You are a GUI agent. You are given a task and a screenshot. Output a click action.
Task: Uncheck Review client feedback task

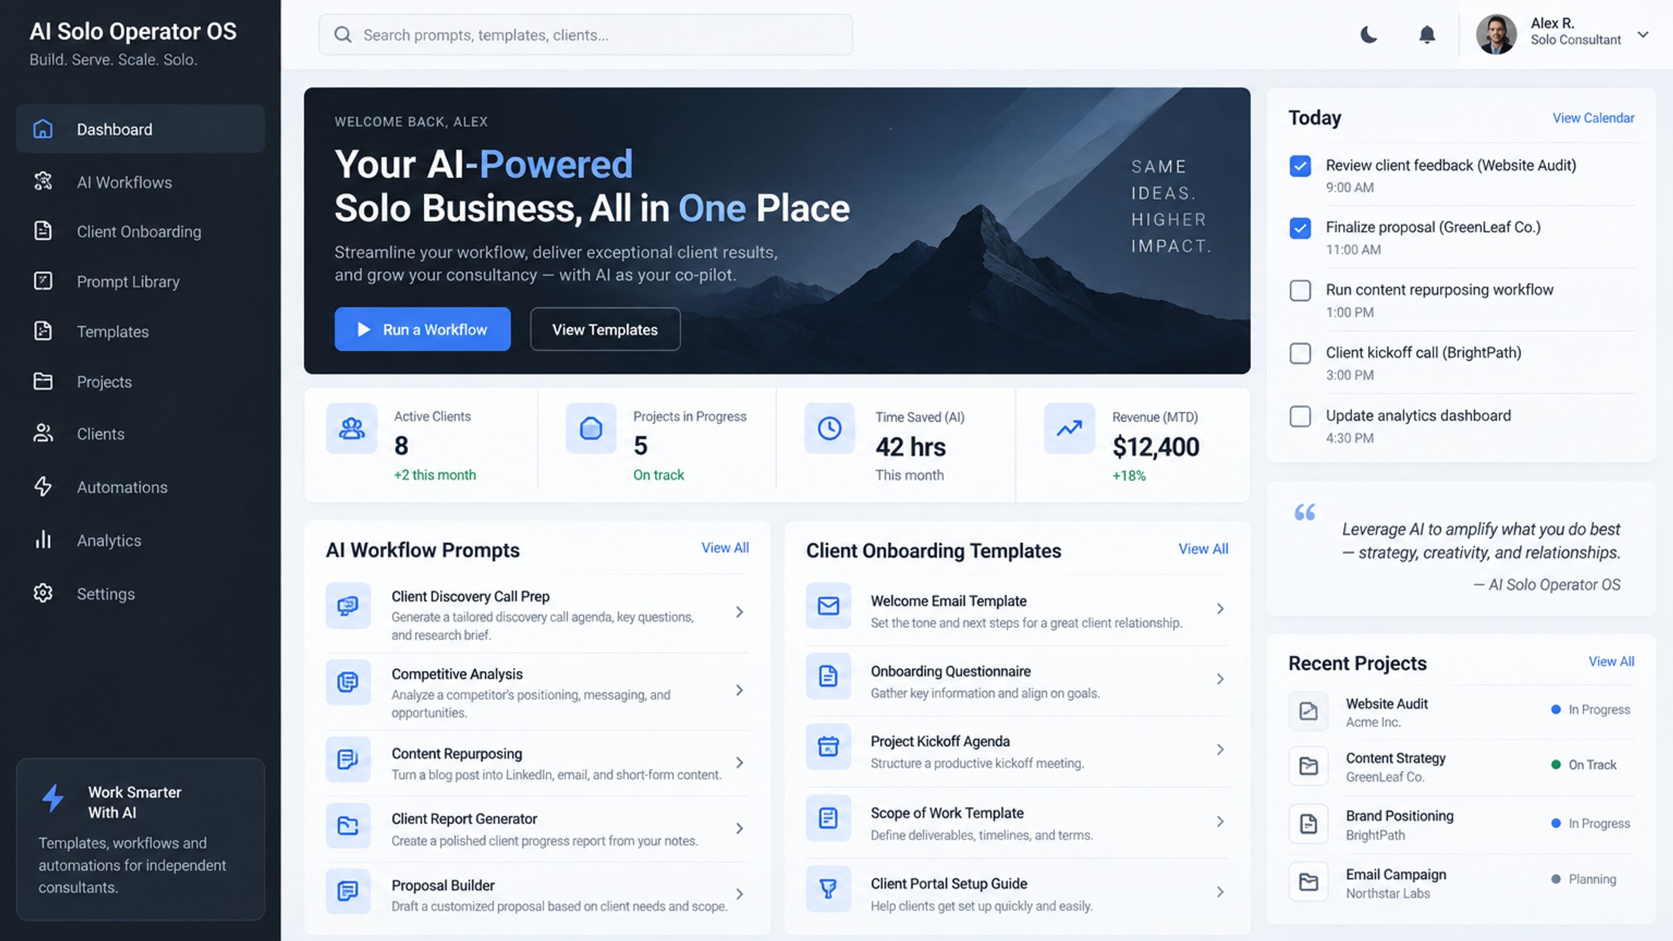[x=1300, y=166]
